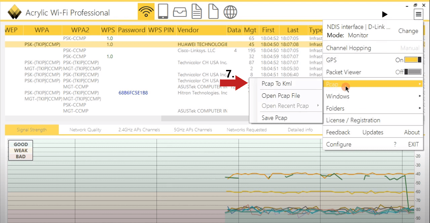Sort by the WPS PIN column header
This screenshot has height=223, width=430.
161,30
